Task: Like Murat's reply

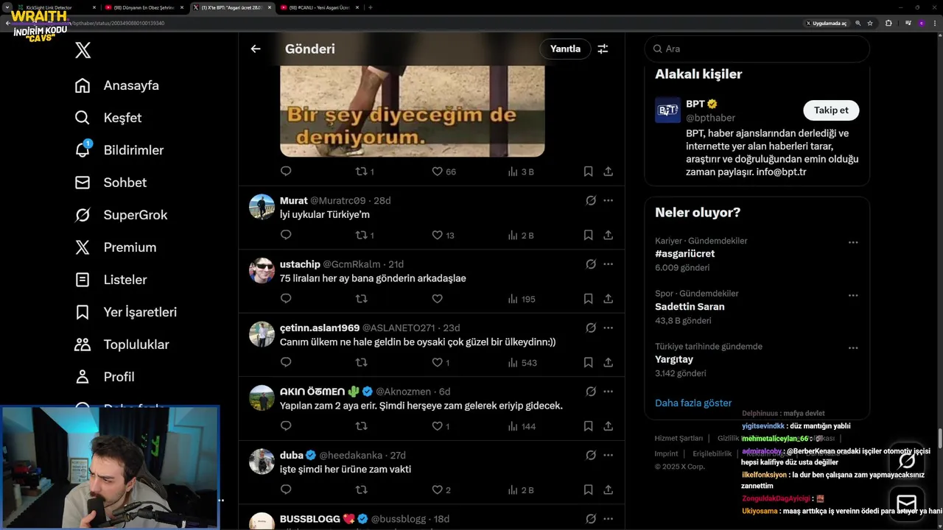Action: [443, 236]
